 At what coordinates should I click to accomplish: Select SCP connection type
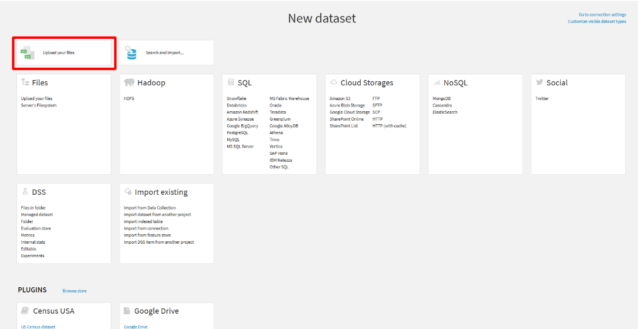pos(376,112)
